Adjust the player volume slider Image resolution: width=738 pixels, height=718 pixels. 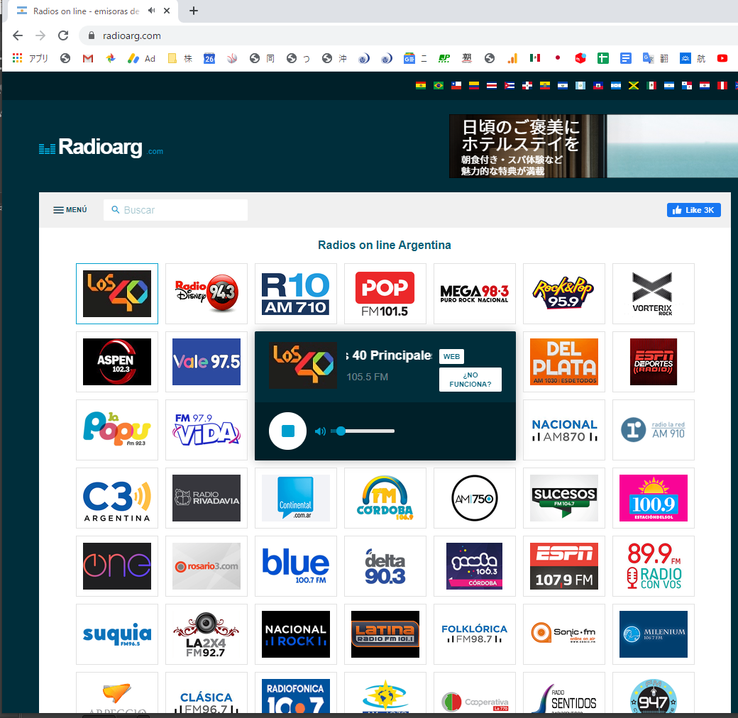(x=363, y=431)
